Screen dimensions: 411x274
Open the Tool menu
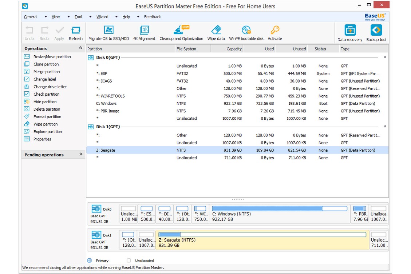[x=78, y=17]
